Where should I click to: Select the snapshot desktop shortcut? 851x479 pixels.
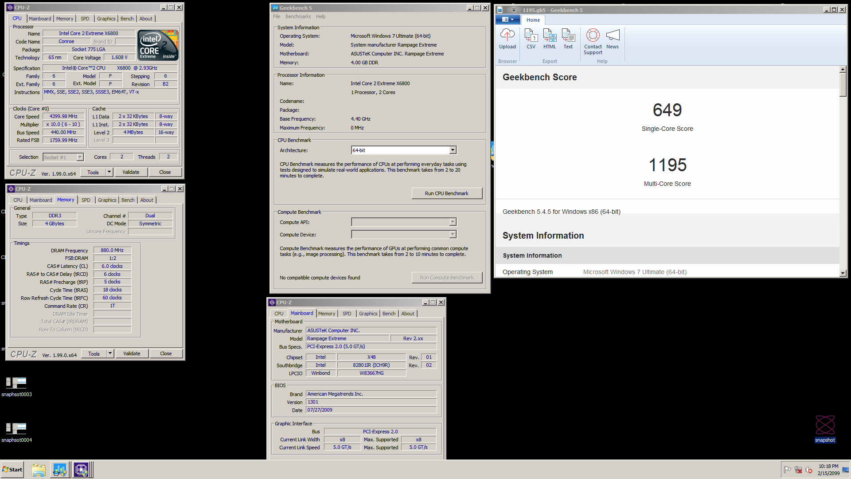pyautogui.click(x=825, y=429)
